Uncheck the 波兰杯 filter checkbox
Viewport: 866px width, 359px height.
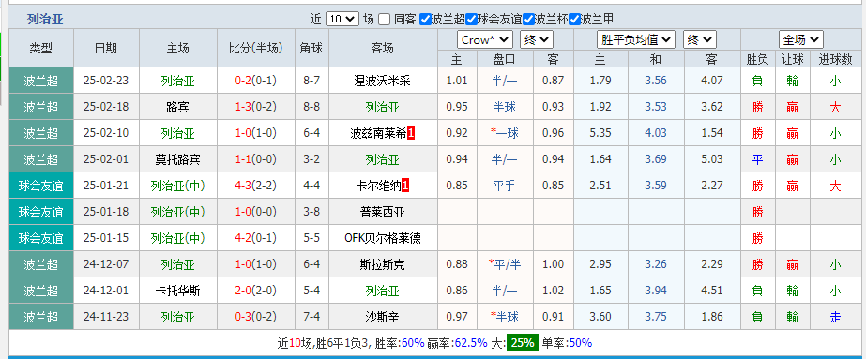click(x=528, y=20)
